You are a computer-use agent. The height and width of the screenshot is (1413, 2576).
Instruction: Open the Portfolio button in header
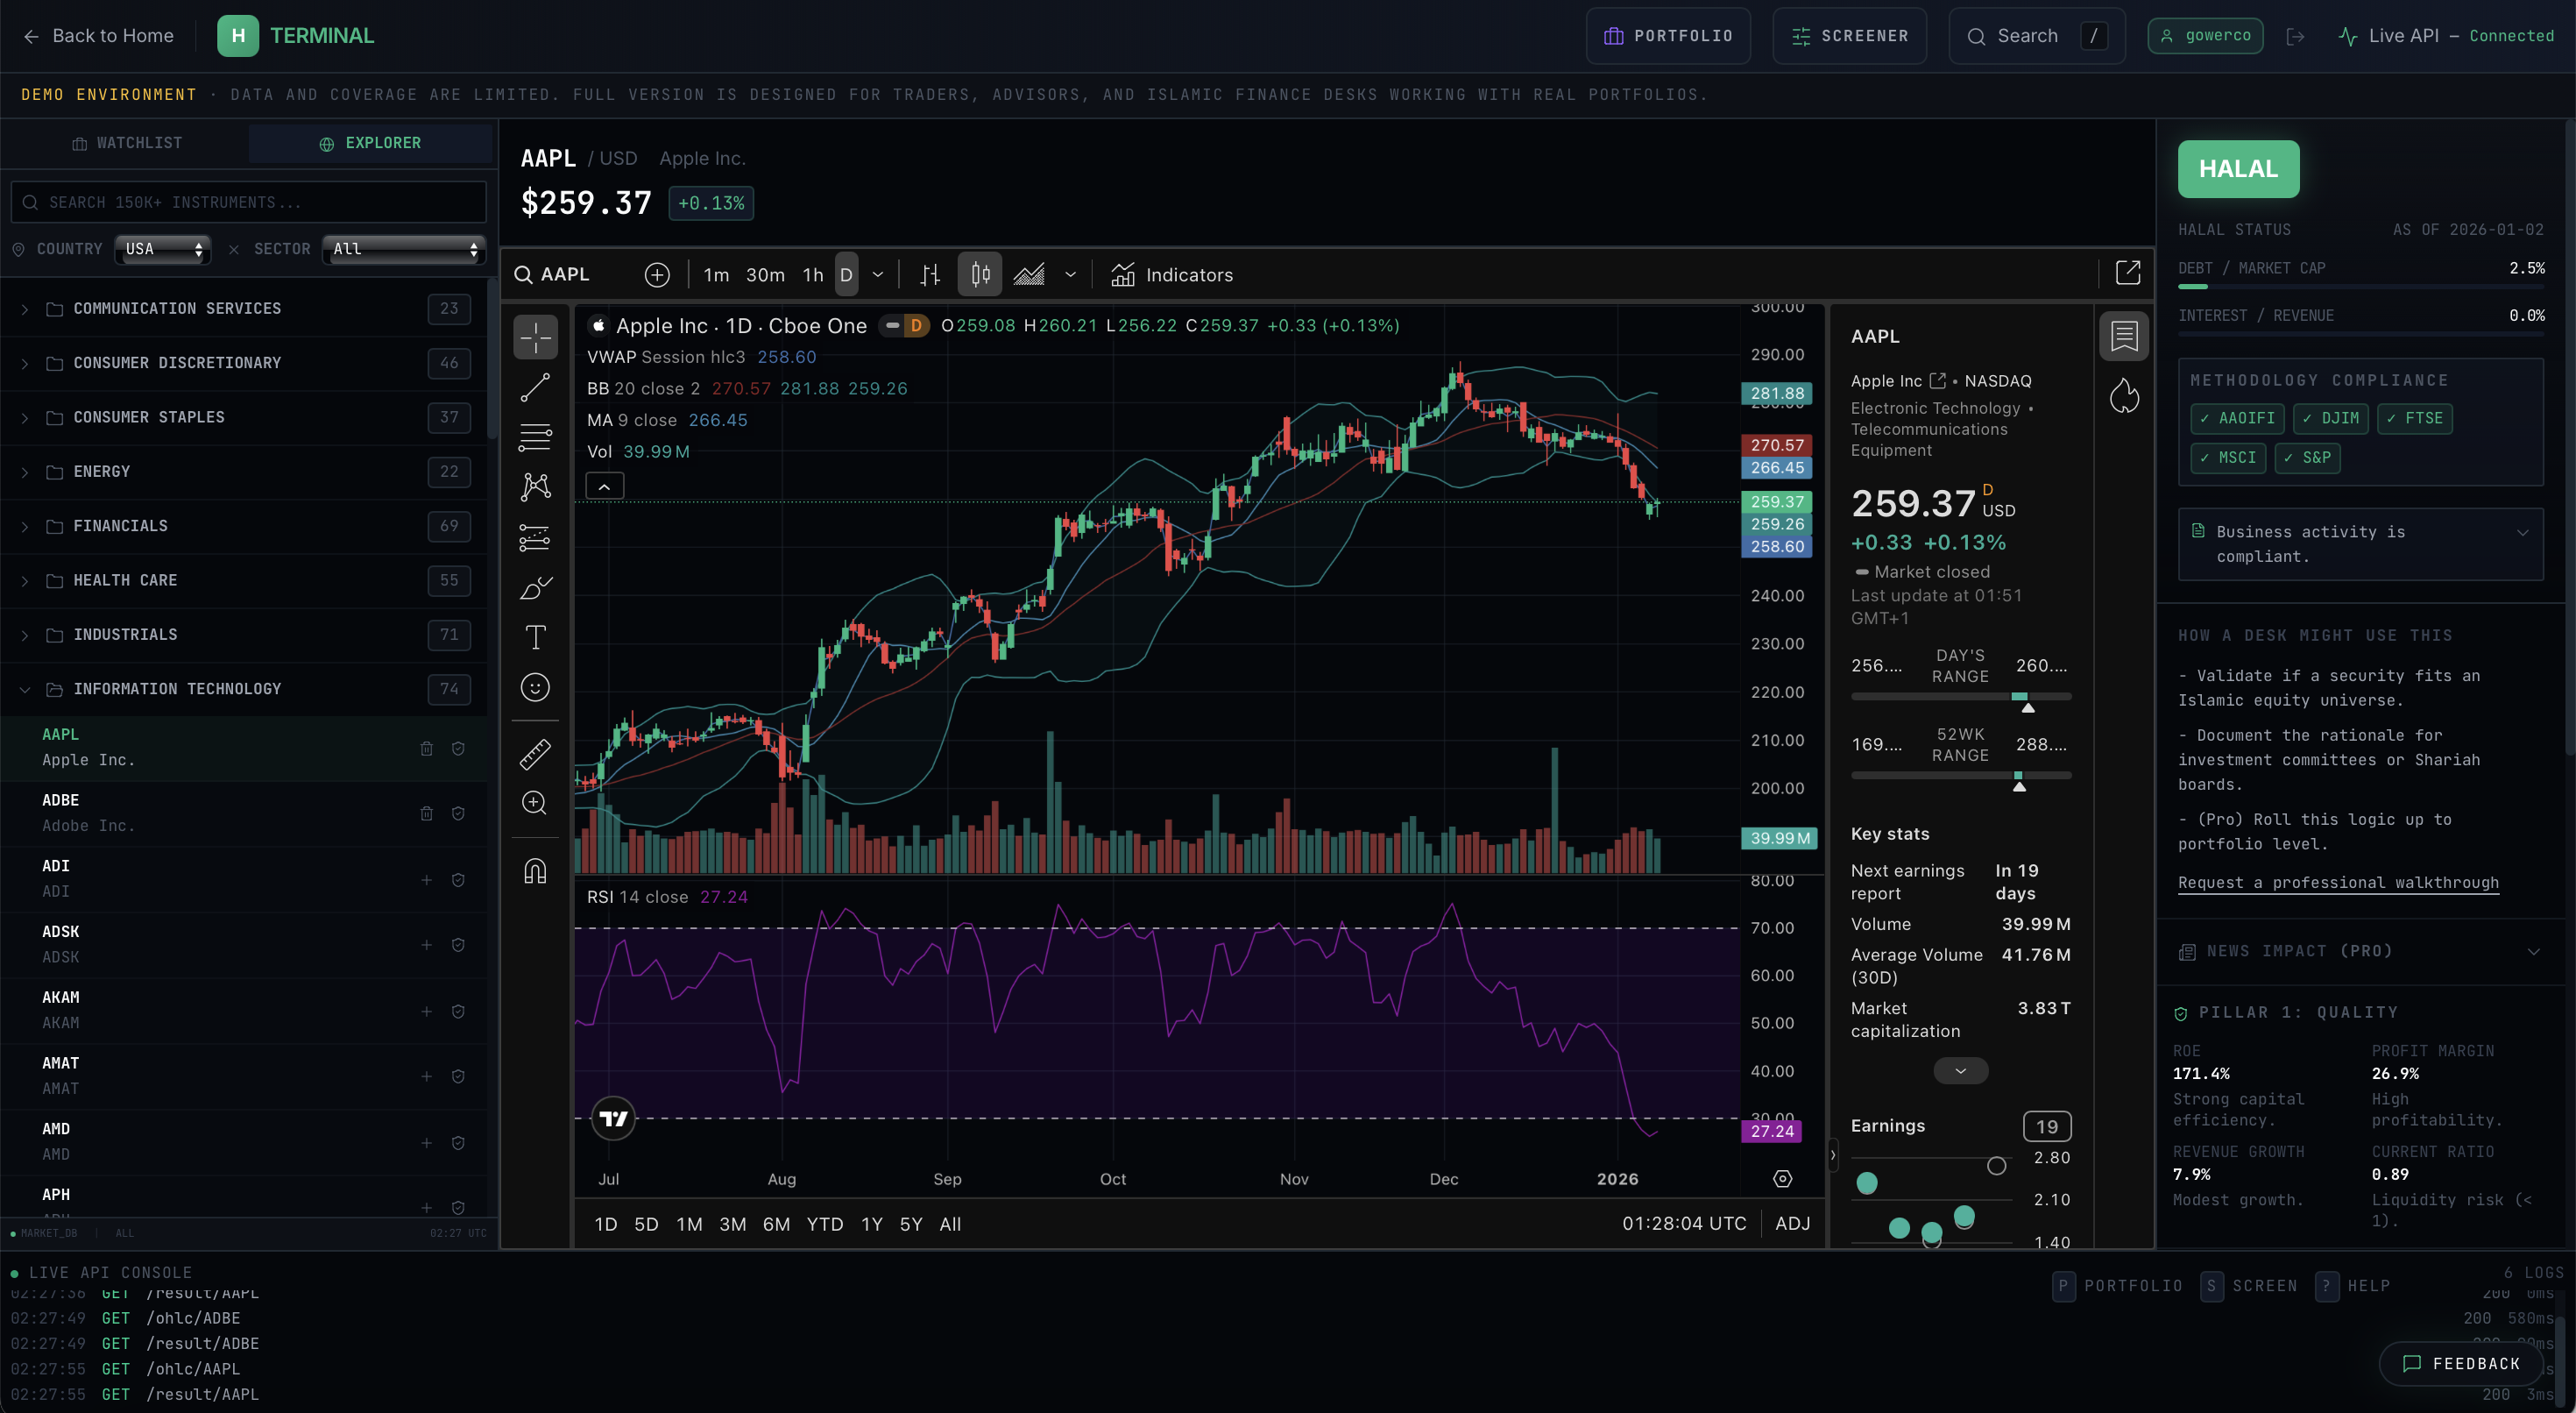pyautogui.click(x=1668, y=36)
